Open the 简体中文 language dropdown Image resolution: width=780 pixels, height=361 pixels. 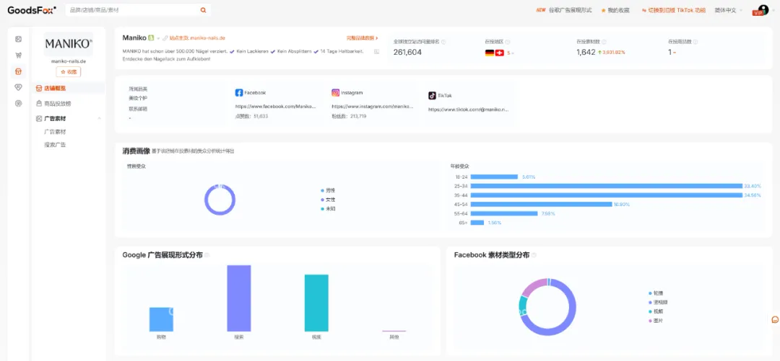coord(729,10)
